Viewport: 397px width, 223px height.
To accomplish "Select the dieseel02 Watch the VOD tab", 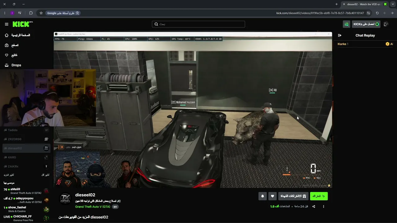I will (365, 4).
